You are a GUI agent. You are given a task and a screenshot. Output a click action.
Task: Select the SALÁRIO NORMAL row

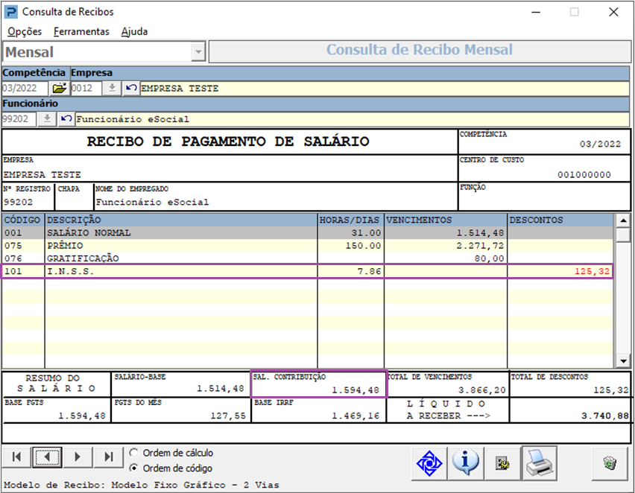pos(308,233)
